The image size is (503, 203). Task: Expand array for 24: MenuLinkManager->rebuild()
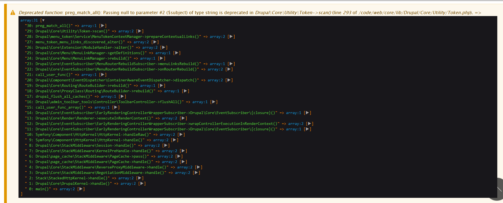(161, 59)
